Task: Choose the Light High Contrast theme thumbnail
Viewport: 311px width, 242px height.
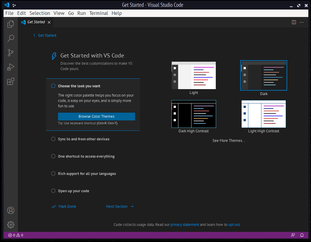Action: [x=264, y=114]
